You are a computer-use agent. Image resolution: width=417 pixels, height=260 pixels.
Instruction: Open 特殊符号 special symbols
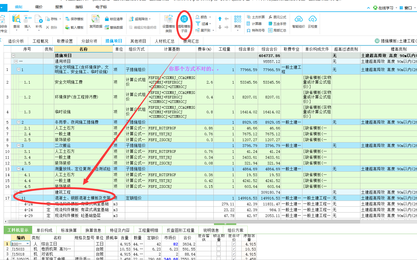(256, 31)
